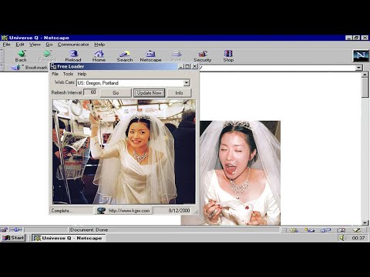Click the scrollbar down arrow in Netscape
Viewport: 370px width, 277px height.
click(365, 222)
